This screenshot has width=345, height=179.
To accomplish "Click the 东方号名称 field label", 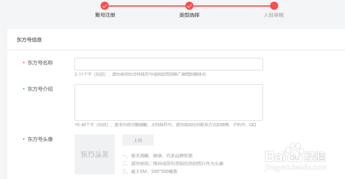I will 40,63.
